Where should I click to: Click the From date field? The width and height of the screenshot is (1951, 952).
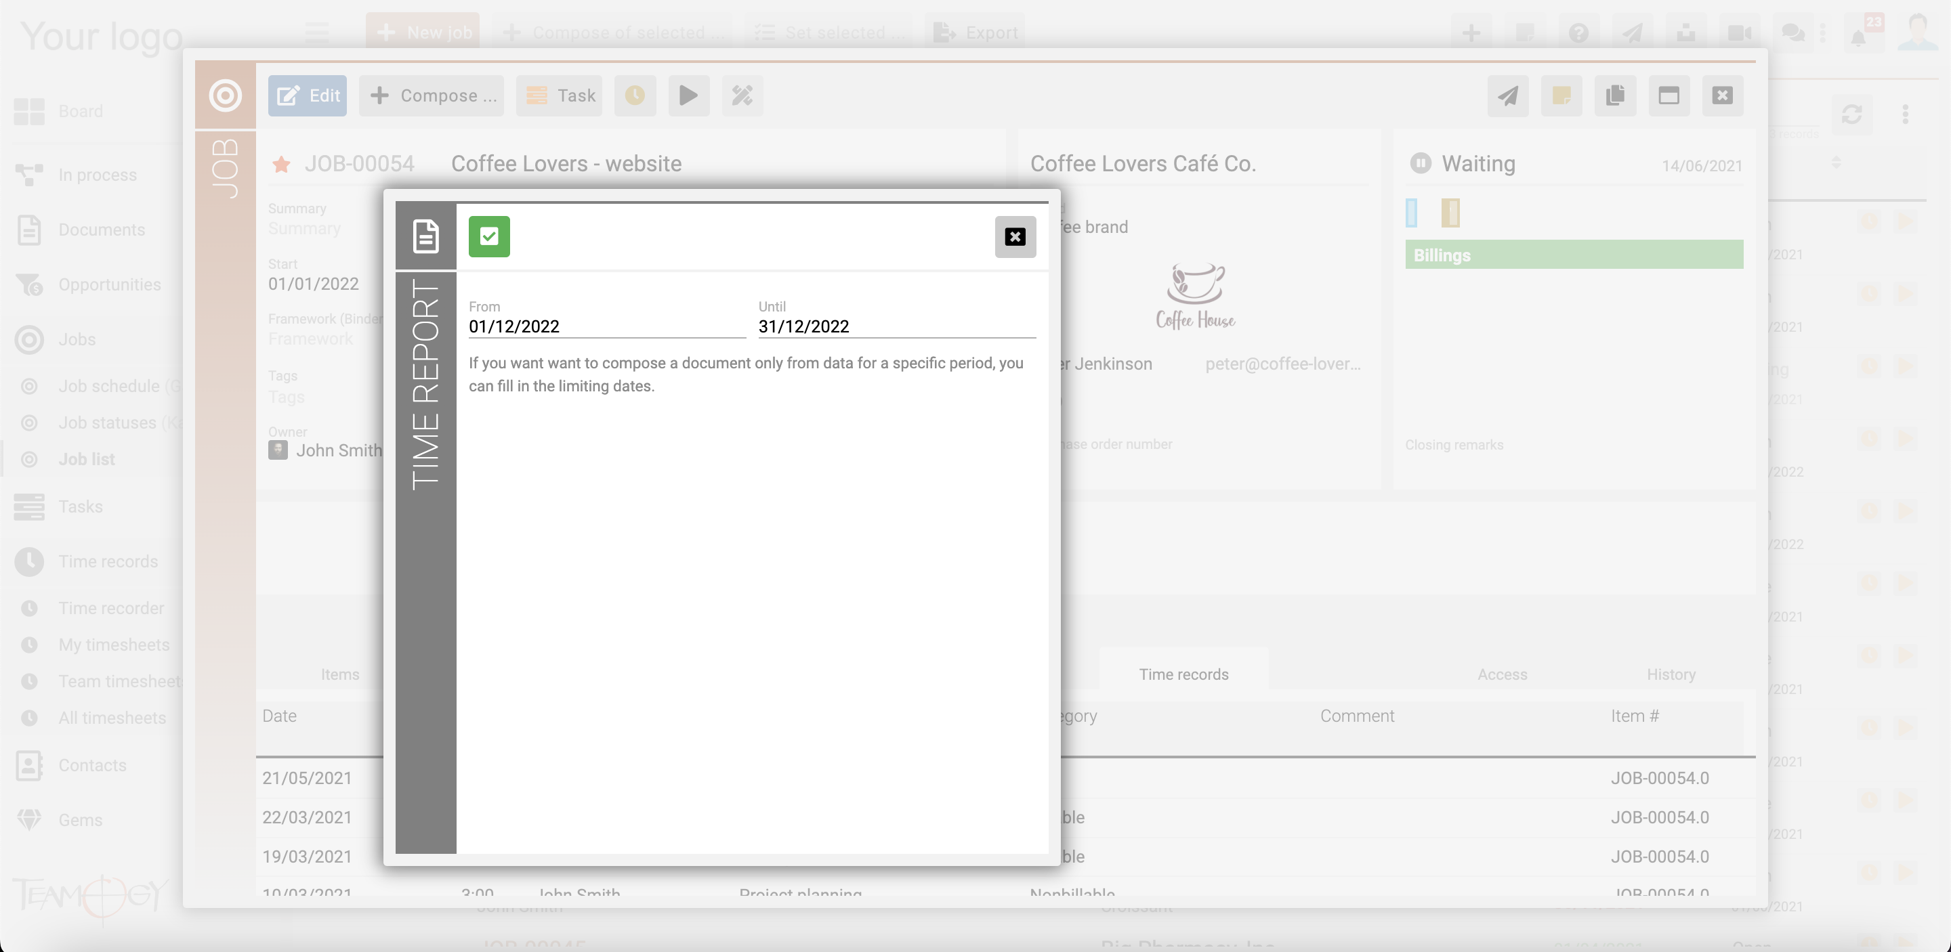click(607, 326)
